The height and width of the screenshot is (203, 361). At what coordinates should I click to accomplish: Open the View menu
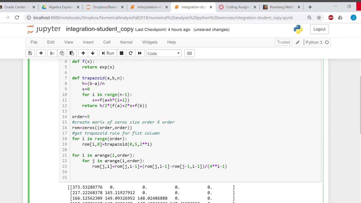point(69,42)
